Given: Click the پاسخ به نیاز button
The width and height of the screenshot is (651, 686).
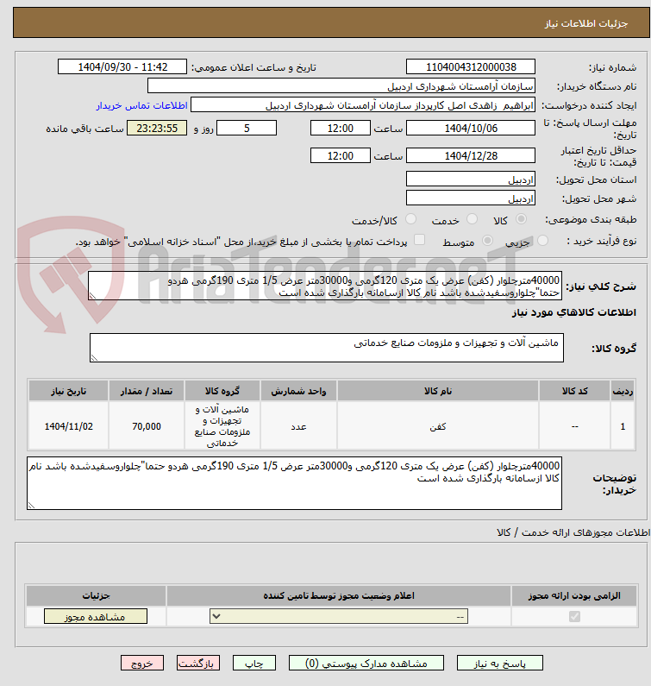Looking at the screenshot, I should tap(500, 664).
